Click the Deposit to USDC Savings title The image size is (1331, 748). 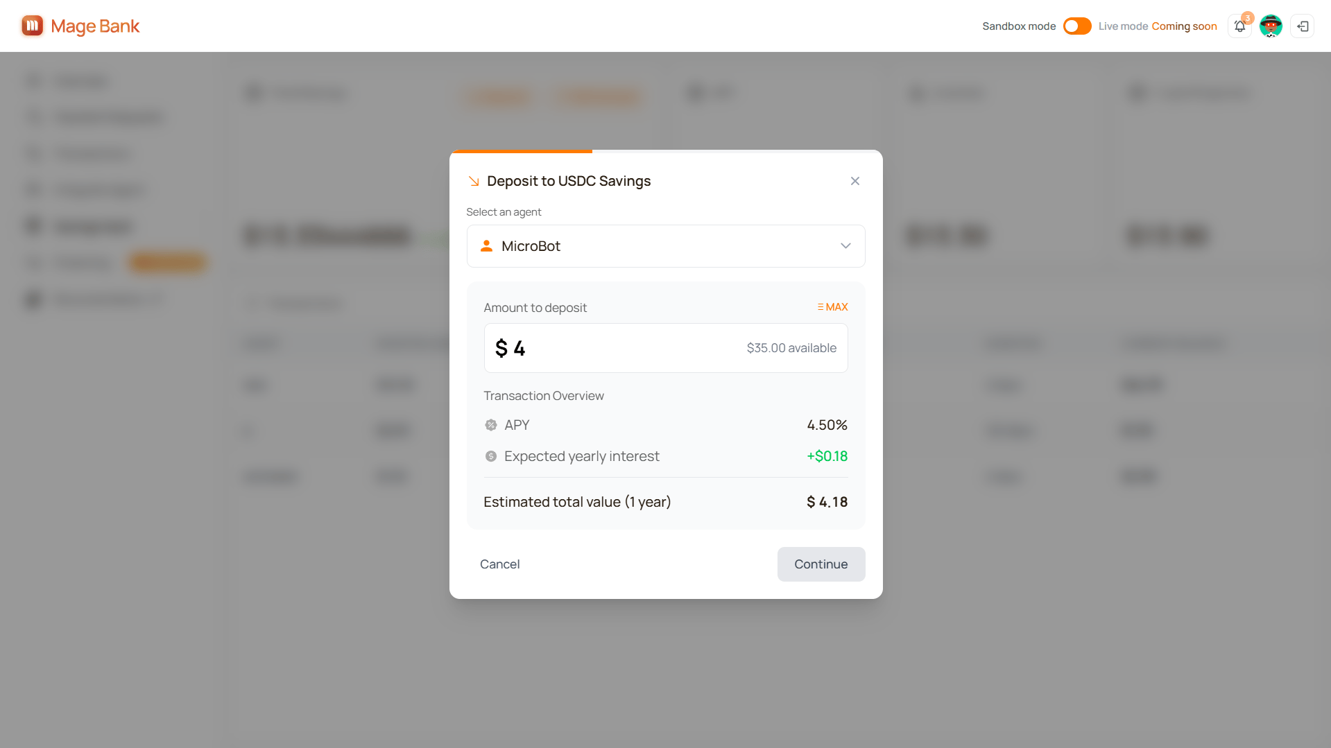pos(569,181)
